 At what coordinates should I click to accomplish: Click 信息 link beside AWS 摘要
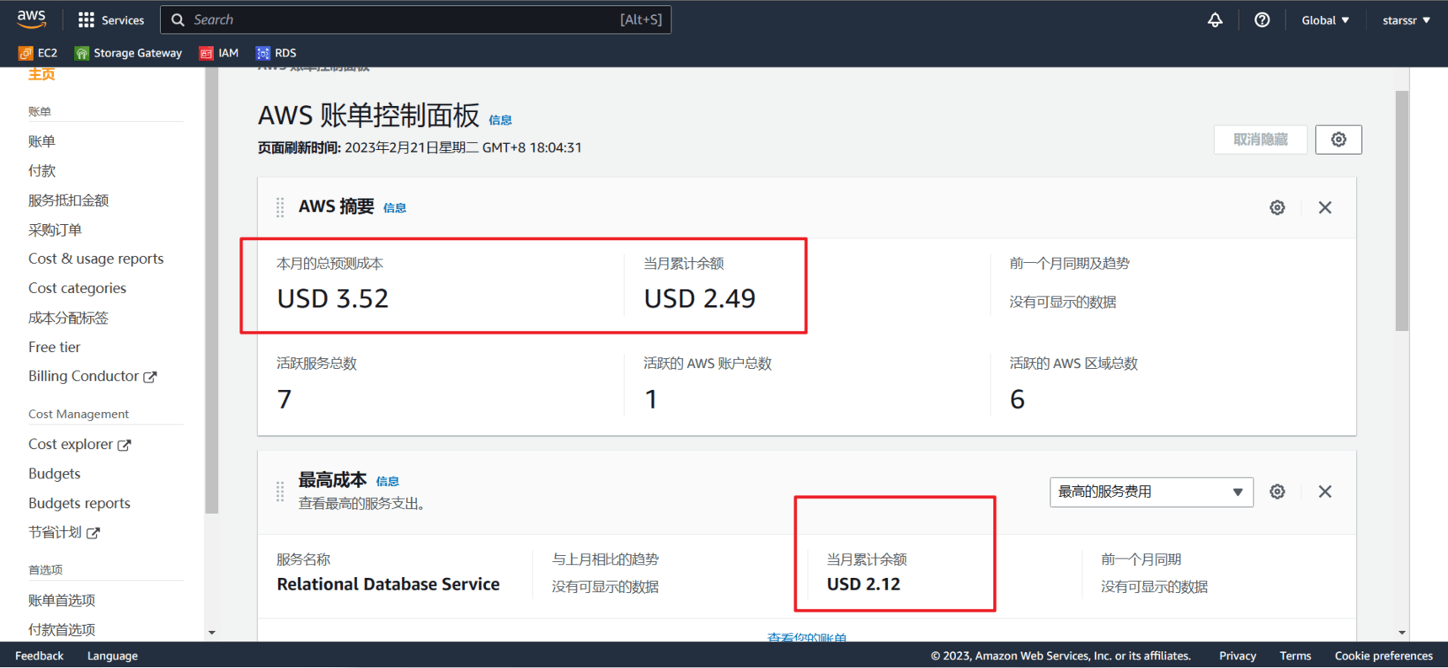[x=394, y=208]
